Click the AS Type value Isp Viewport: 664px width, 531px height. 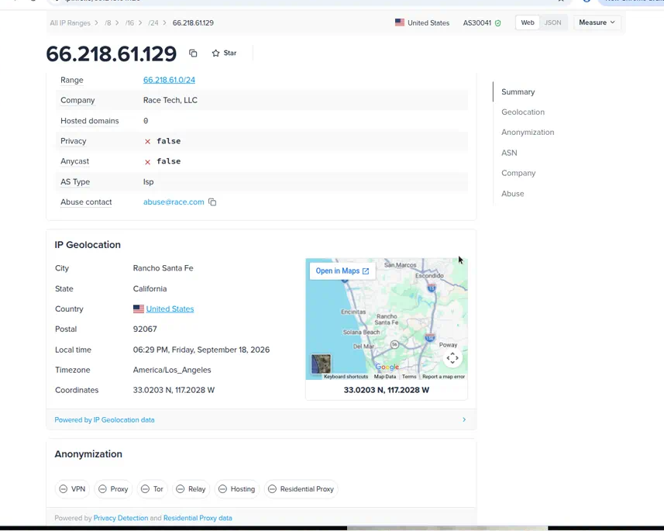coord(148,182)
